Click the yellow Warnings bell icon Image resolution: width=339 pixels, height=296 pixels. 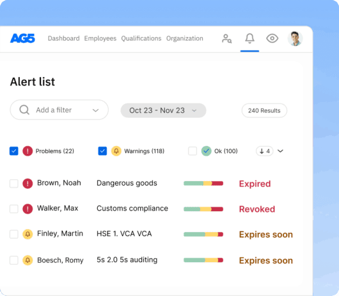click(x=116, y=151)
